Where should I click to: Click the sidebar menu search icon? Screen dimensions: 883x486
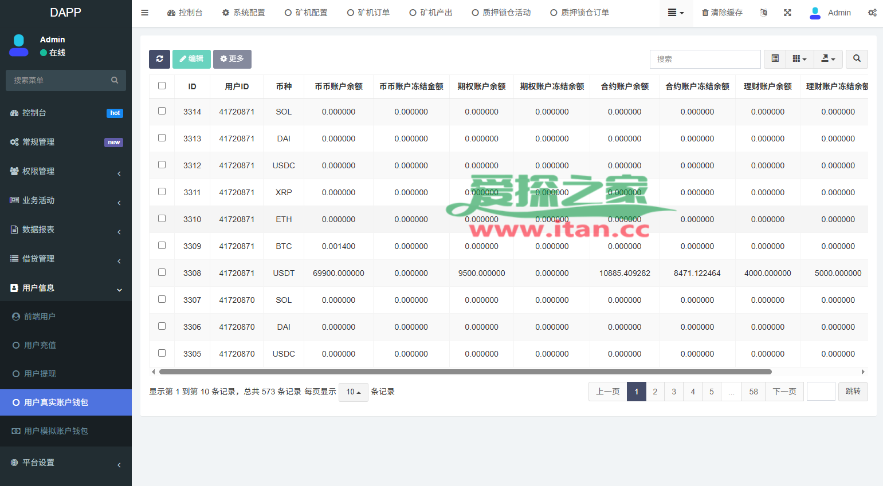115,81
